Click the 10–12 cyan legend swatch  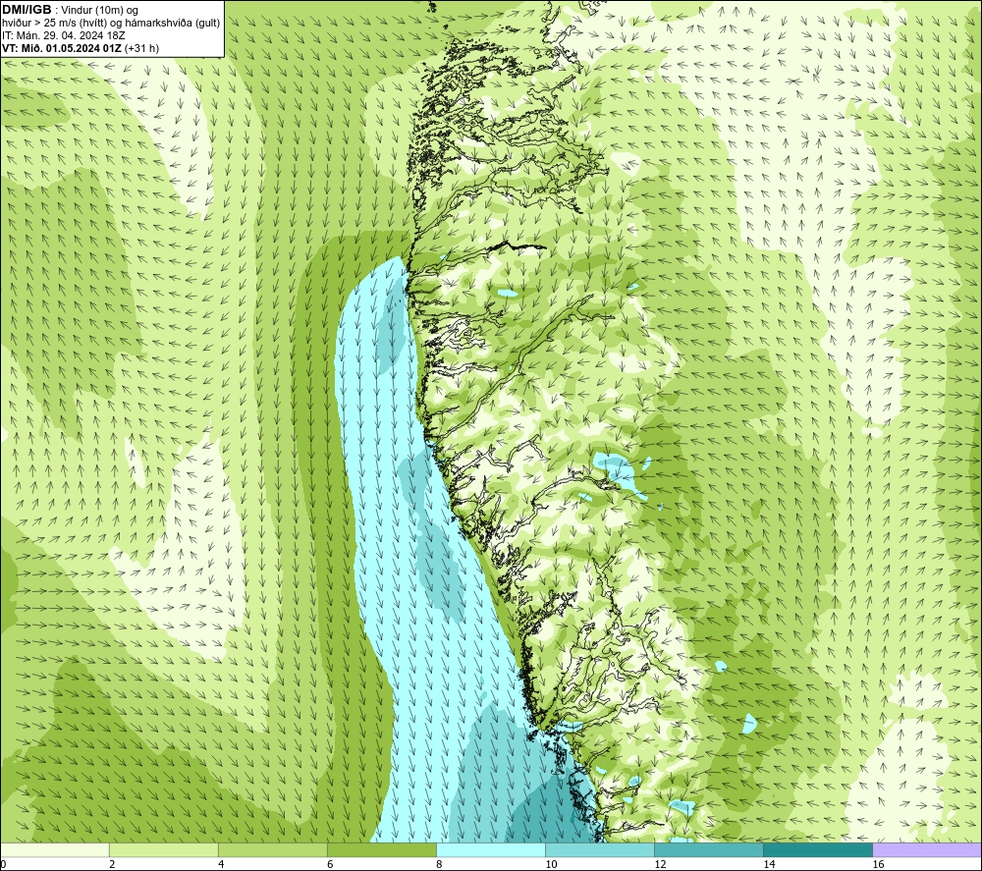coord(600,850)
